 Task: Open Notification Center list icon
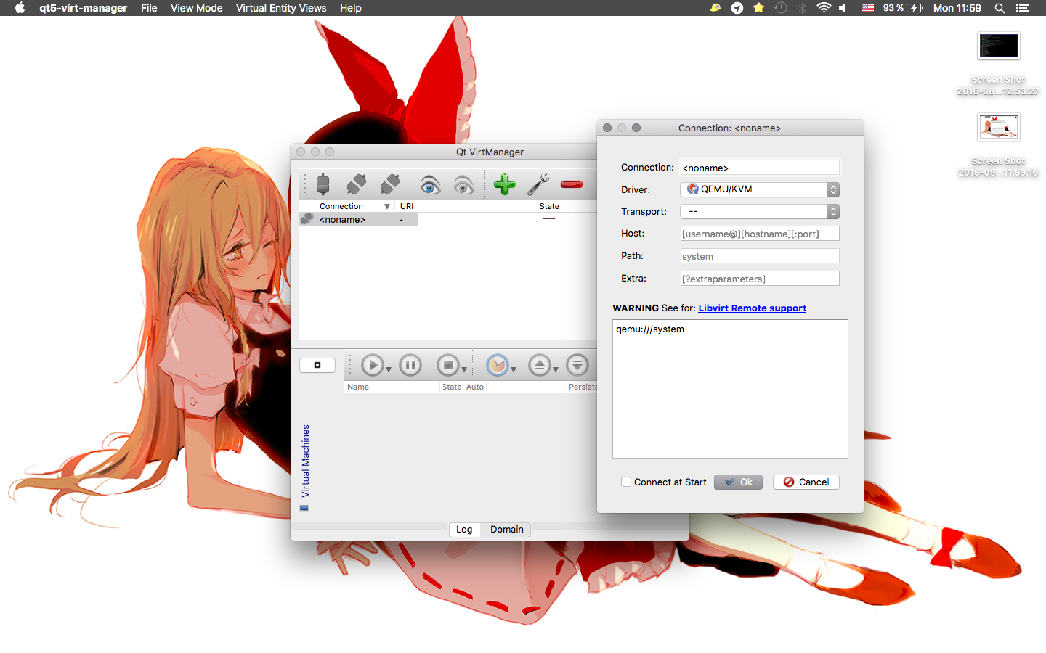click(x=1023, y=8)
